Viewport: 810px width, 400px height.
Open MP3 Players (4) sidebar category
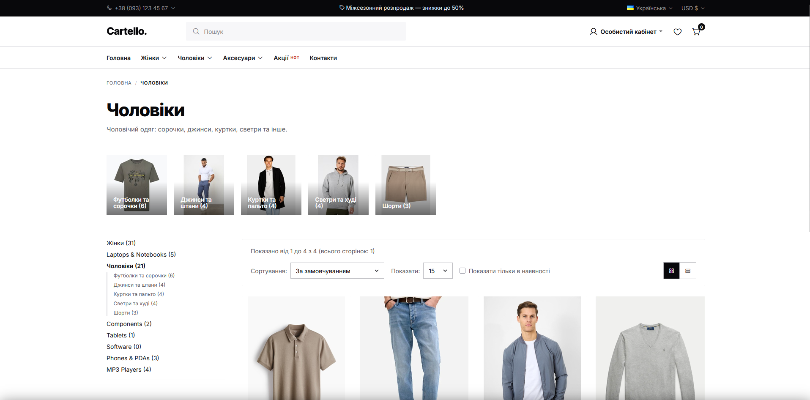[x=129, y=370]
